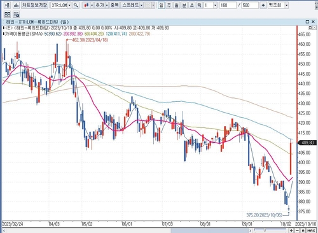Image resolution: width=318 pixels, height=233 pixels.
Task: Click the 스프레드 button
Action: point(130,5)
